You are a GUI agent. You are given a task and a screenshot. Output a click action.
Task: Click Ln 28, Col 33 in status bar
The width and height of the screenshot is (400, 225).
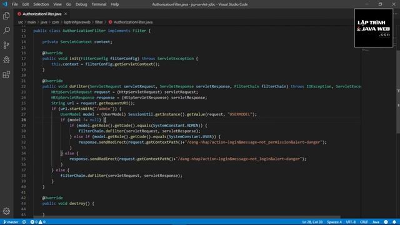[x=312, y=222]
